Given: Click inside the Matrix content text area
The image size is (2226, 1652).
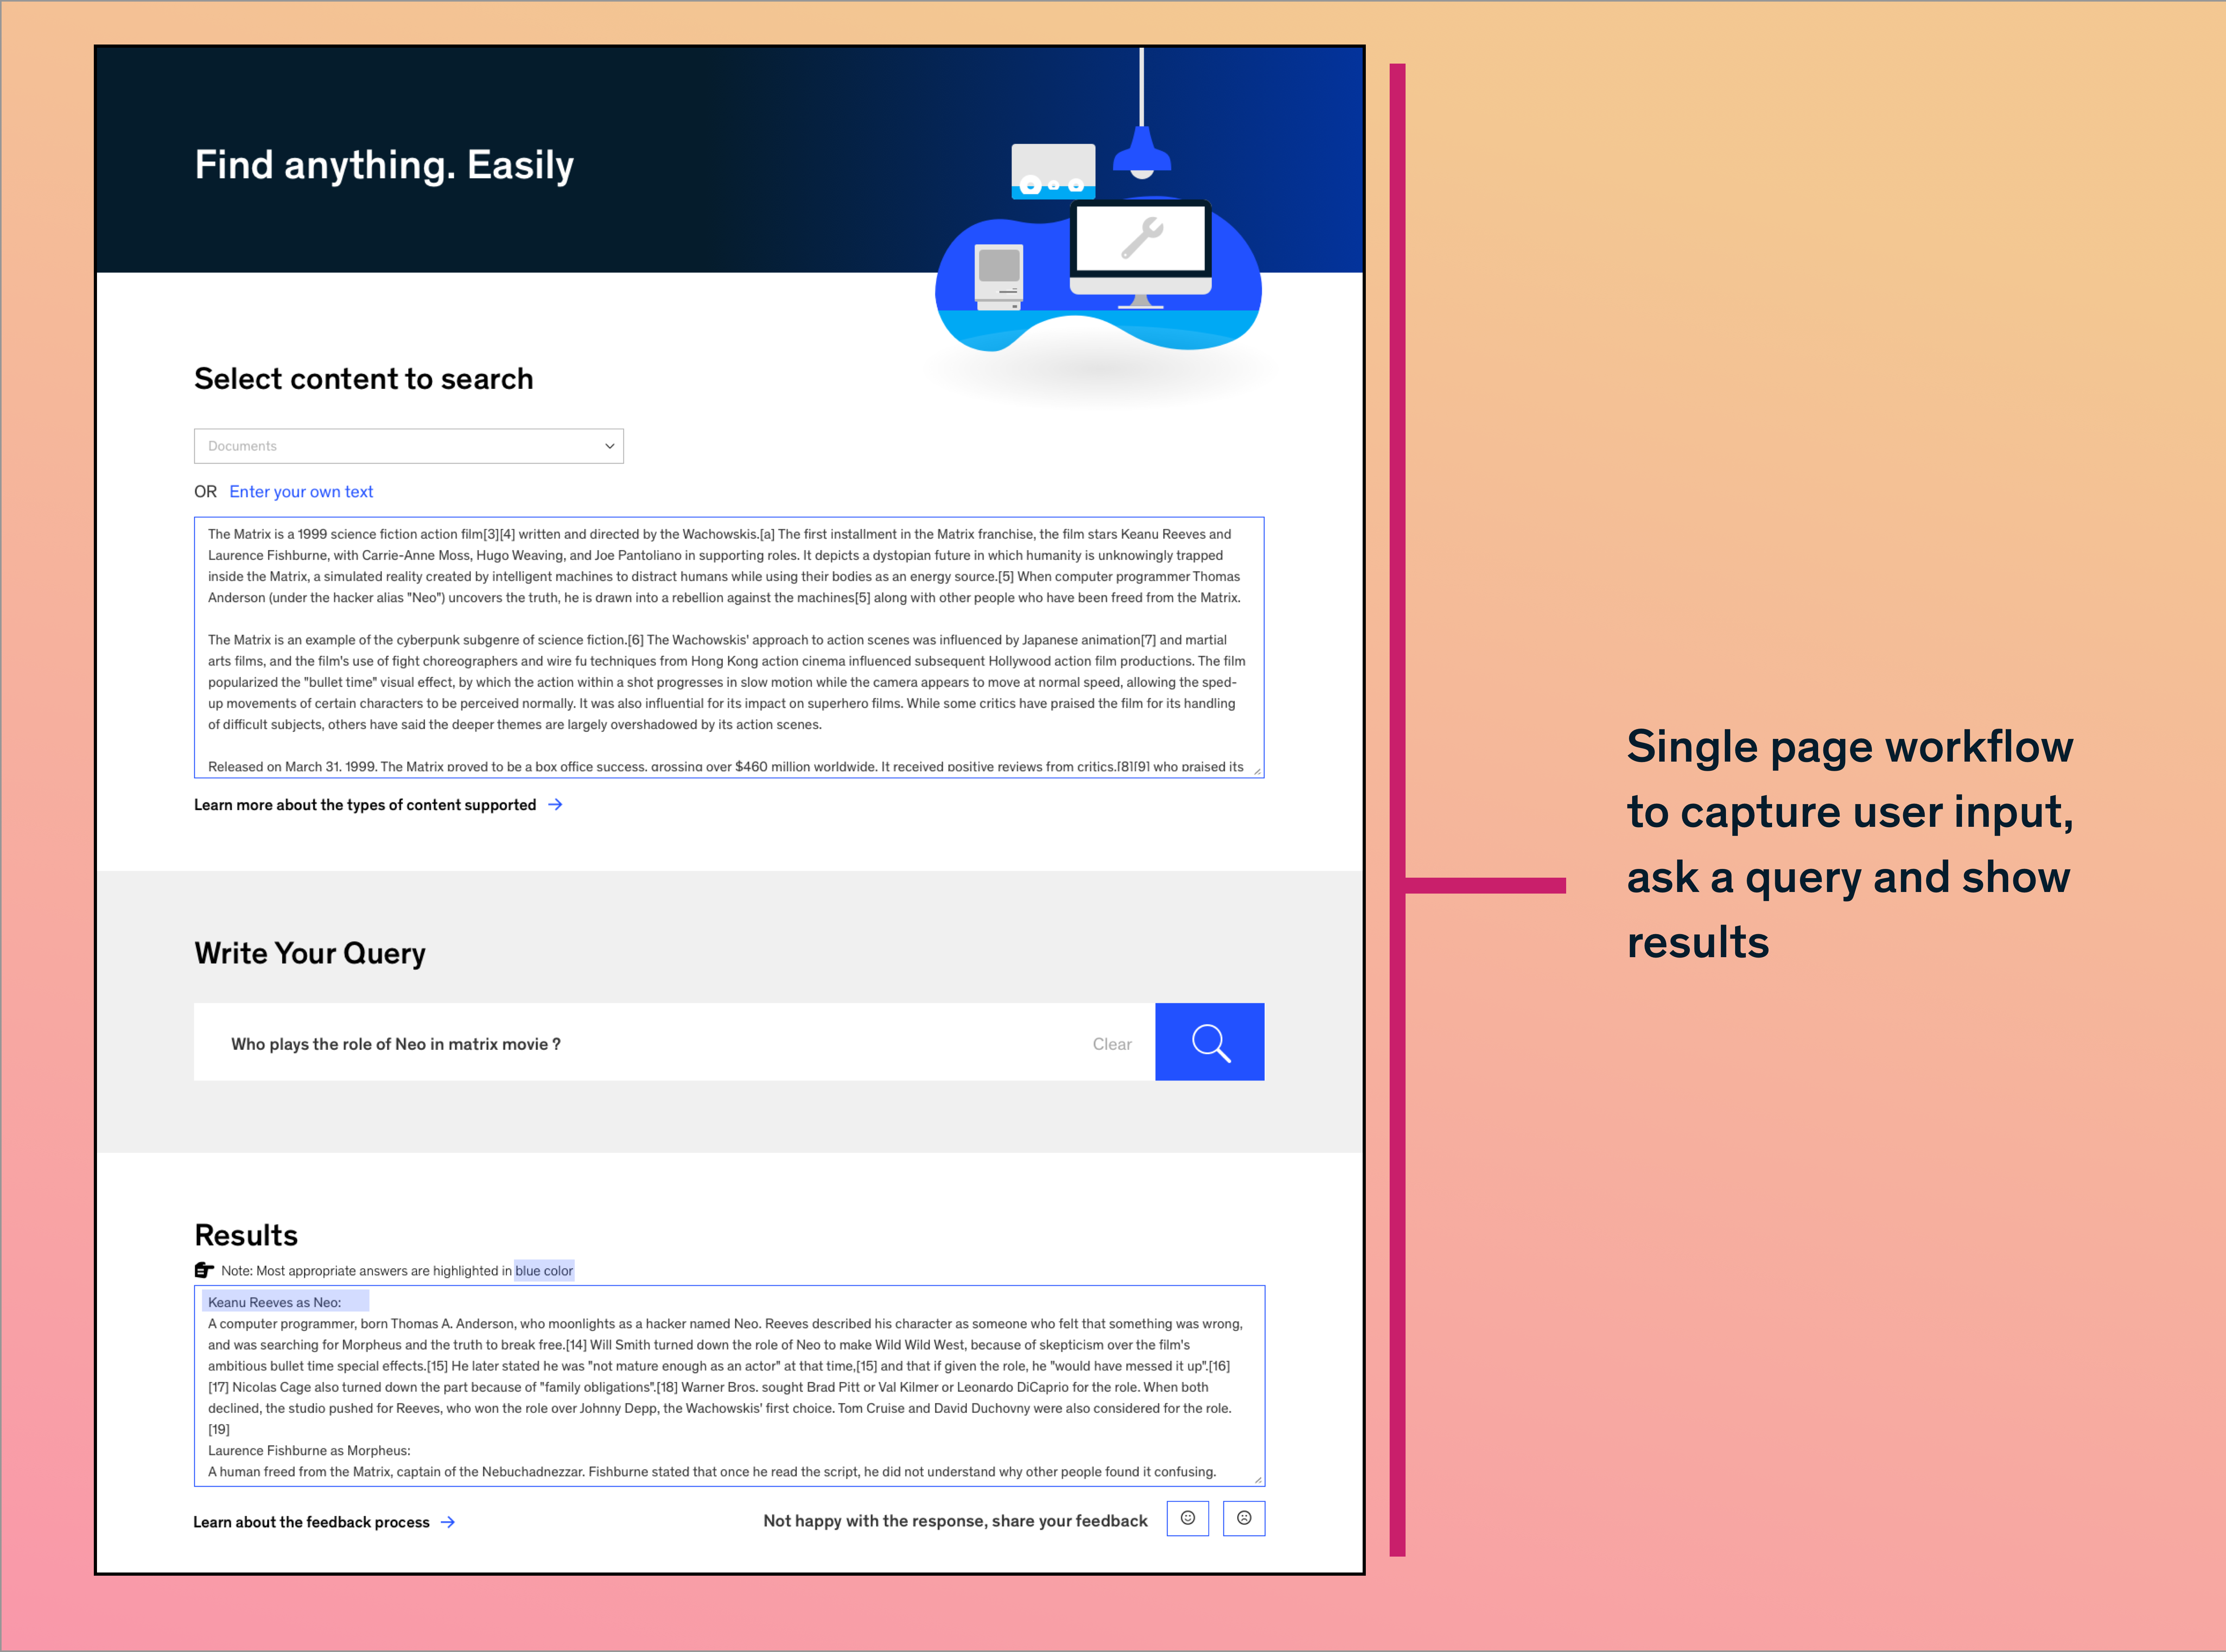Looking at the screenshot, I should (729, 647).
